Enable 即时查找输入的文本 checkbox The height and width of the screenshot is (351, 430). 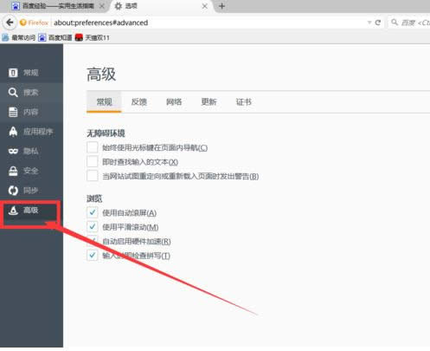93,161
